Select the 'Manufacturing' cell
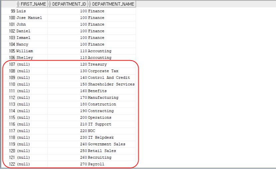 (112, 97)
